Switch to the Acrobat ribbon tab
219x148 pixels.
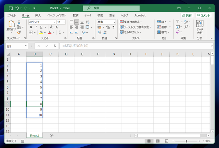pyautogui.click(x=140, y=15)
